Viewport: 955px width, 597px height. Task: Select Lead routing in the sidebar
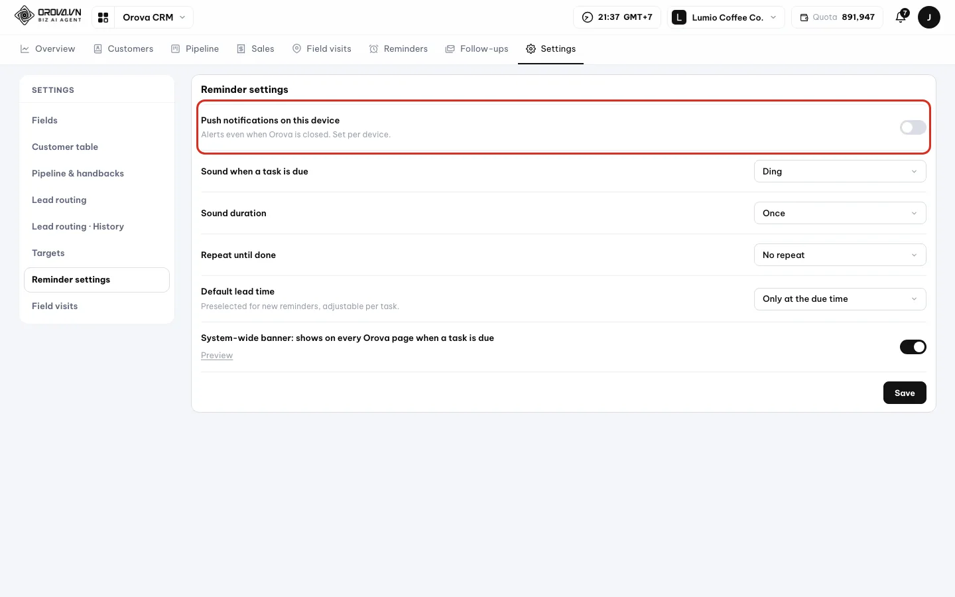point(97,200)
